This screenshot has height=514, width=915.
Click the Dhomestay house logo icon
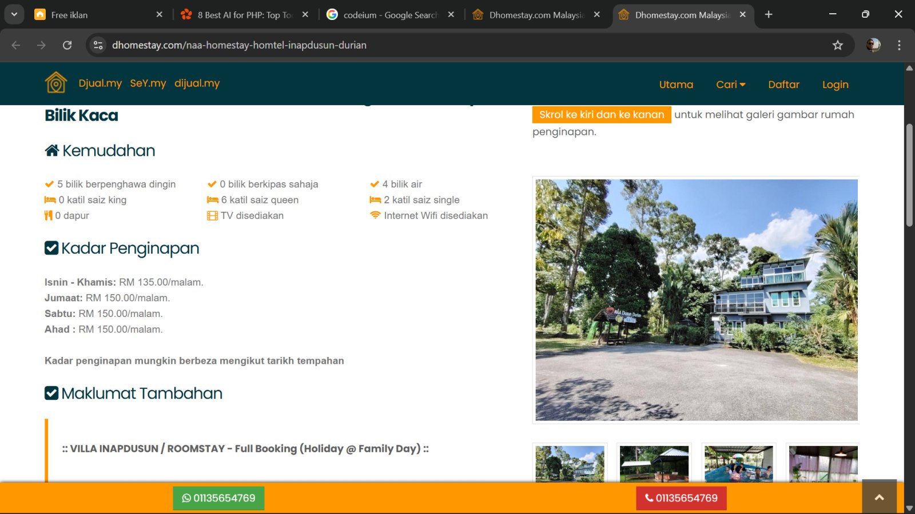pos(56,83)
